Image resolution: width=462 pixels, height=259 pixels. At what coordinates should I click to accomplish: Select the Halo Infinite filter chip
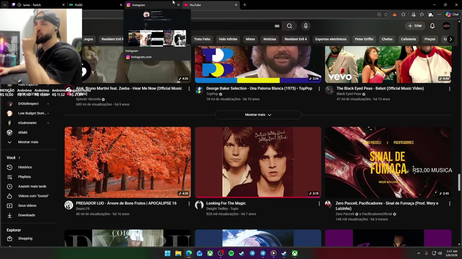[x=228, y=39]
